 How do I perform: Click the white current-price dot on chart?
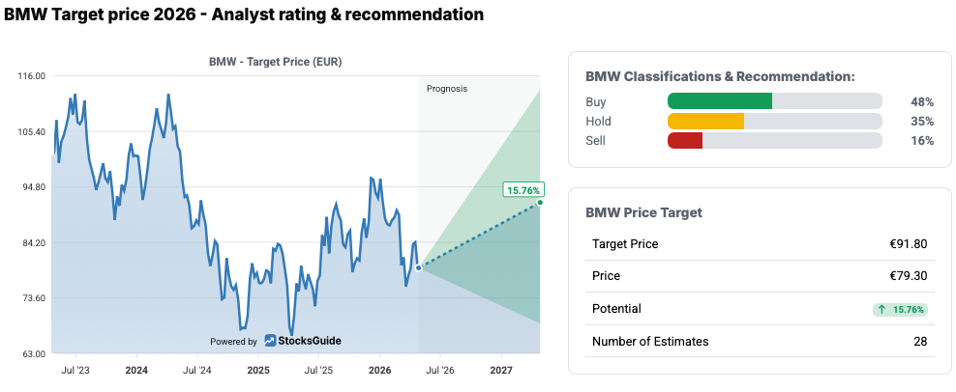419,267
